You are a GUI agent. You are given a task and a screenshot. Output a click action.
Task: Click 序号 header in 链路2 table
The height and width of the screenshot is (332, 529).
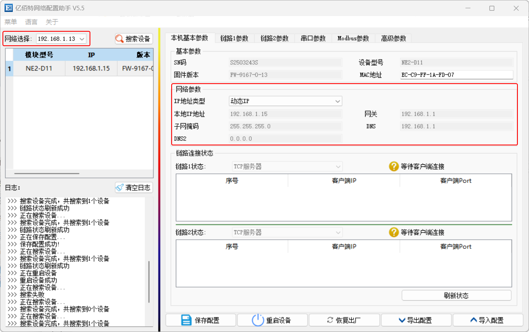pyautogui.click(x=232, y=246)
